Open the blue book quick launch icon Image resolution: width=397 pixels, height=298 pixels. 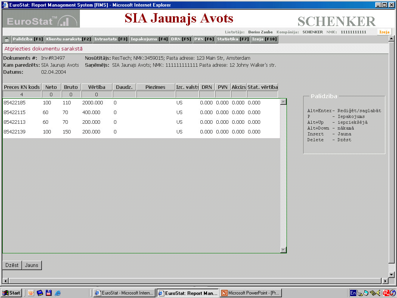[40, 293]
